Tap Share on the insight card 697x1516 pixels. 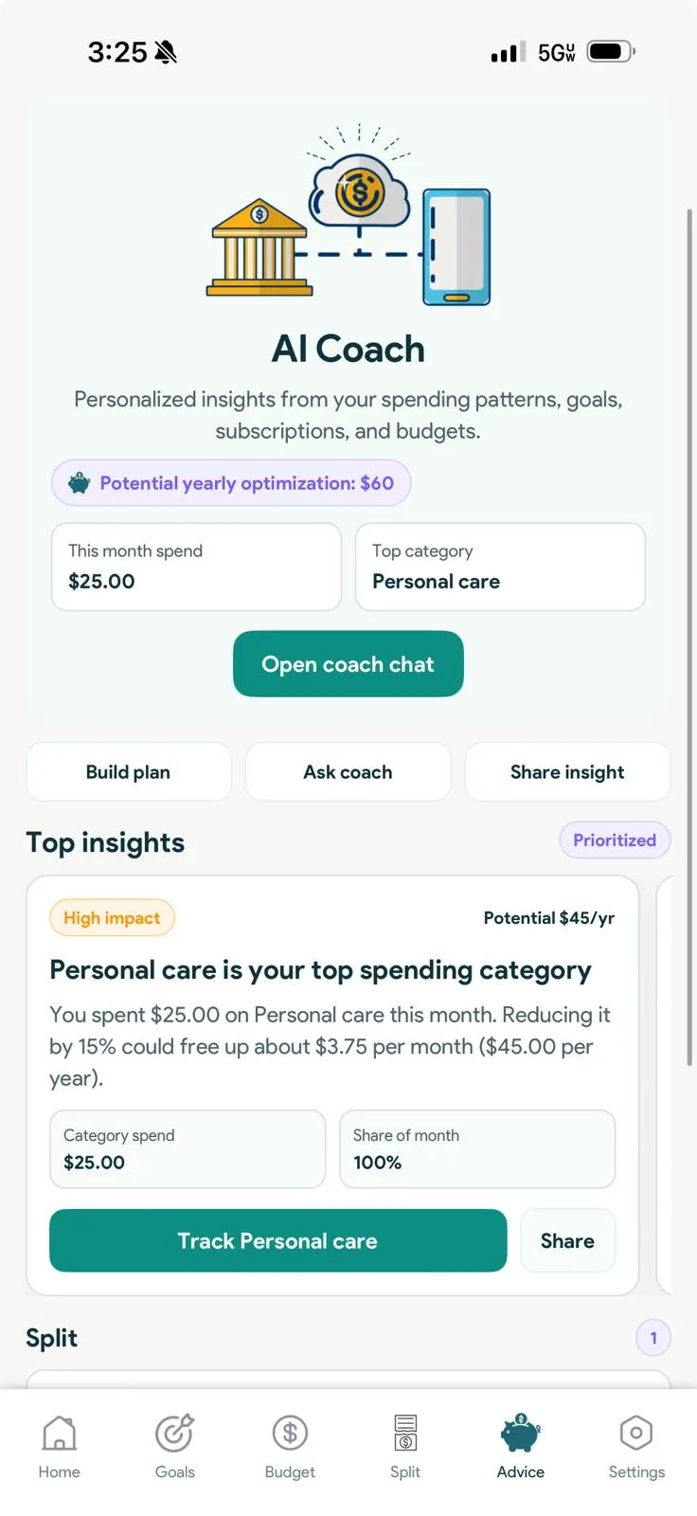567,1240
